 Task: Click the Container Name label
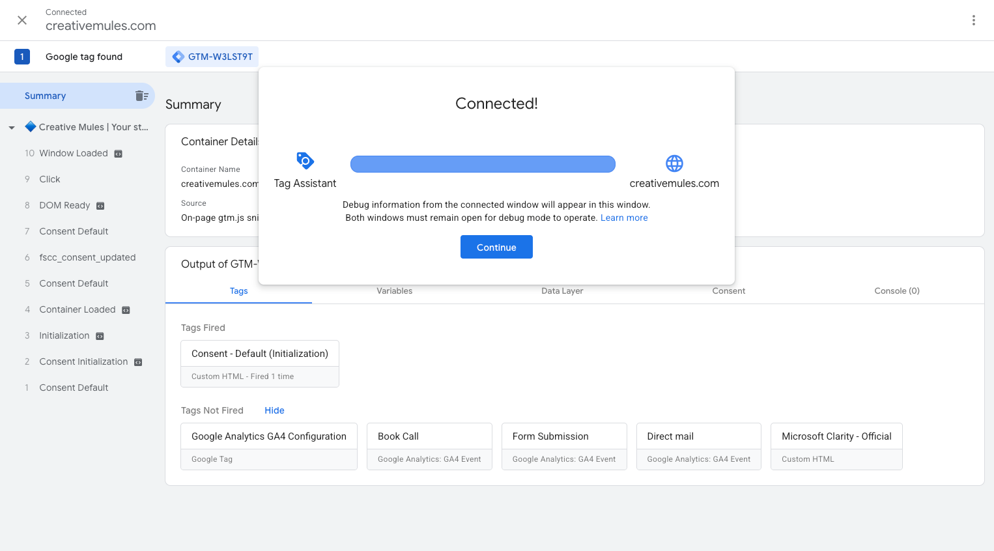210,169
